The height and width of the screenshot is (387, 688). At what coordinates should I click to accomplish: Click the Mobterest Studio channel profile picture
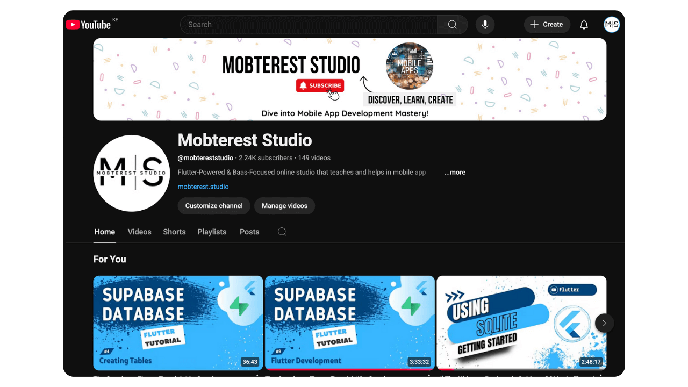132,173
